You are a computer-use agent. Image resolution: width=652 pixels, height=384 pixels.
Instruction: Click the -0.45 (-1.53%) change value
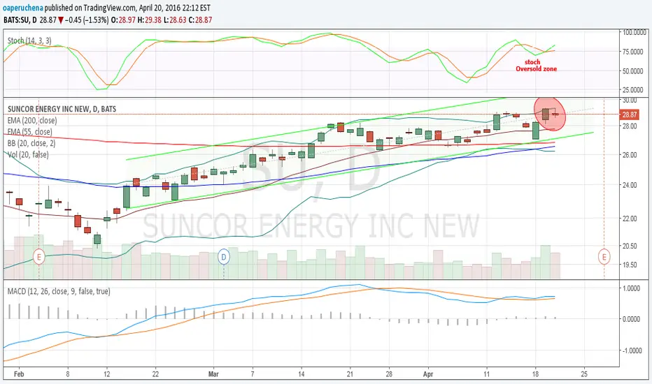click(x=88, y=20)
